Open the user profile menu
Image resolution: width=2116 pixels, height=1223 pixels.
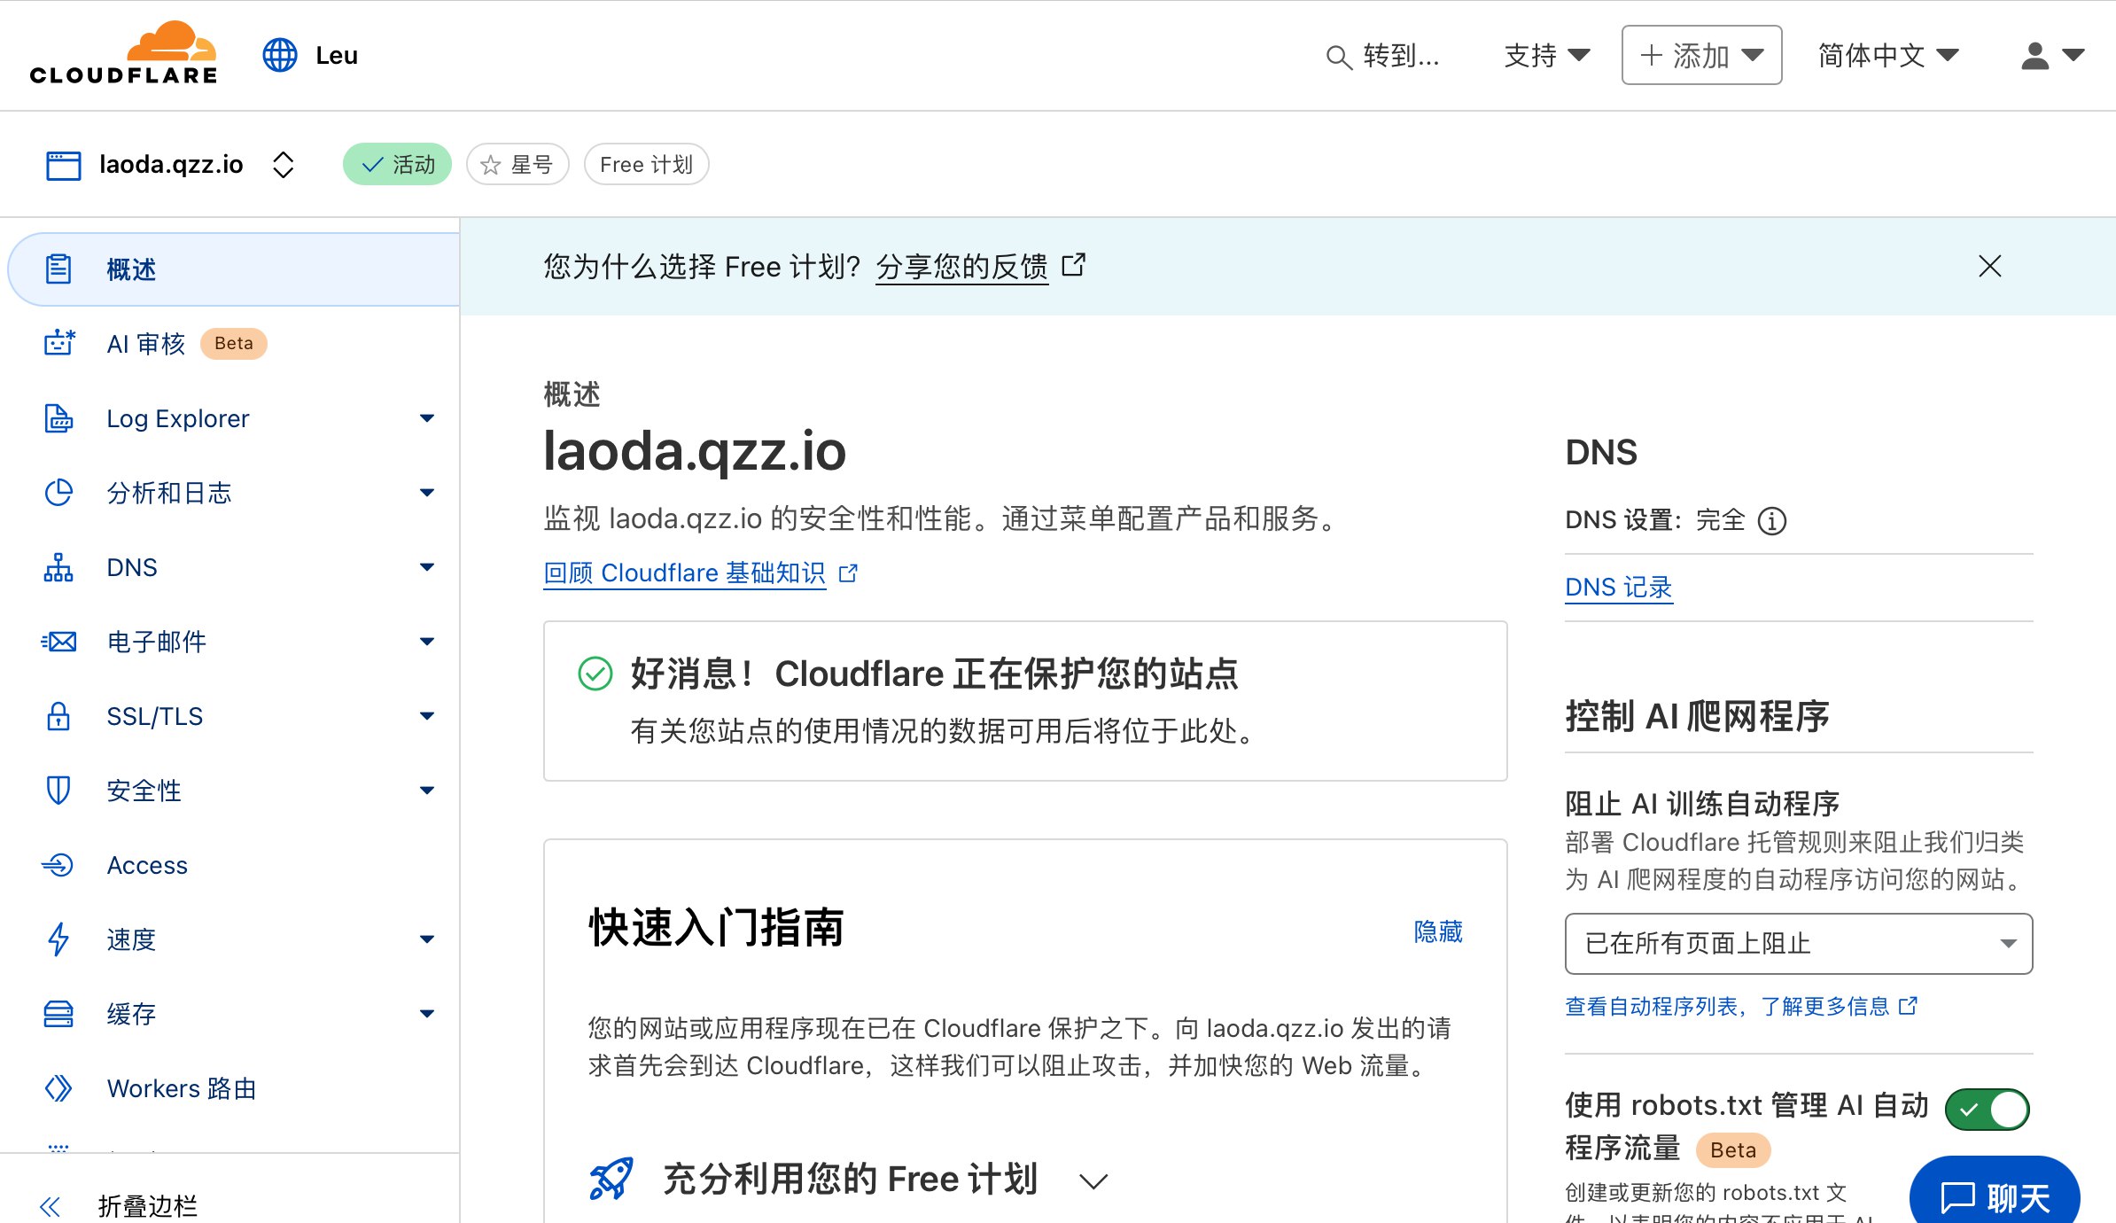[x=2052, y=55]
